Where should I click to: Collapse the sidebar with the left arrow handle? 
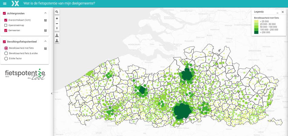coord(52,93)
